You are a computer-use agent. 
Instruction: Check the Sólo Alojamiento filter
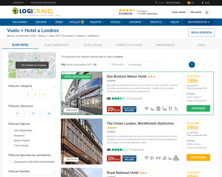(11, 130)
